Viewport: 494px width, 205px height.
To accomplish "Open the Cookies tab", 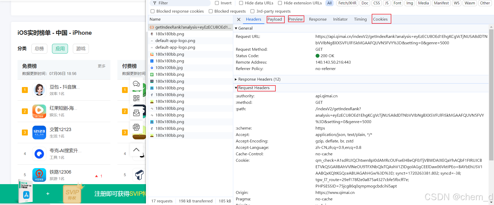I will click(x=380, y=19).
